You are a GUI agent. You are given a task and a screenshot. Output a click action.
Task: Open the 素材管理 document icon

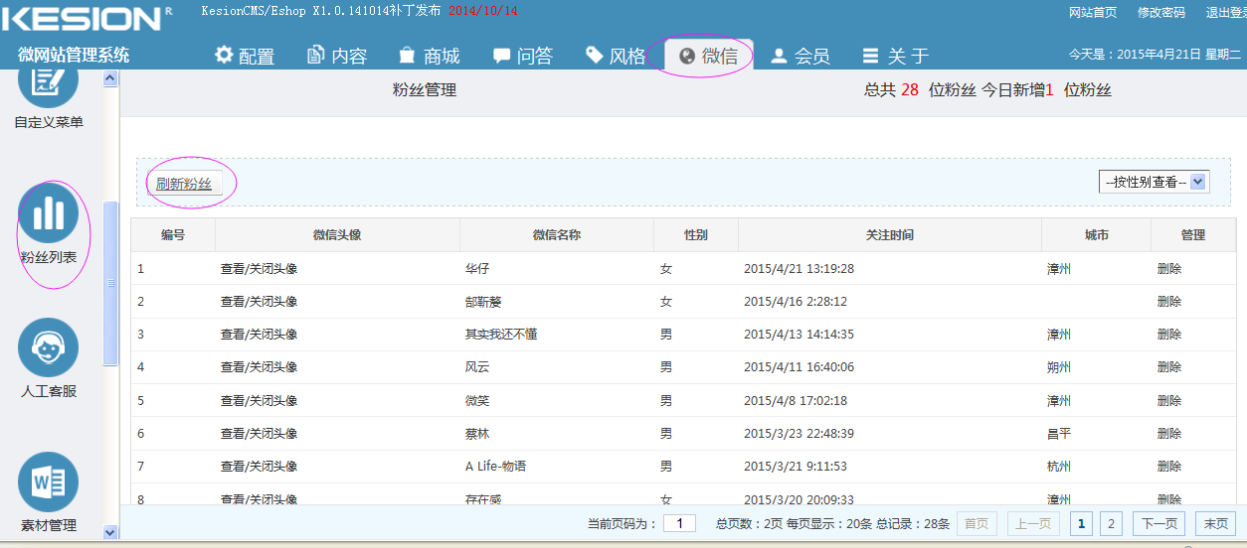pyautogui.click(x=48, y=482)
